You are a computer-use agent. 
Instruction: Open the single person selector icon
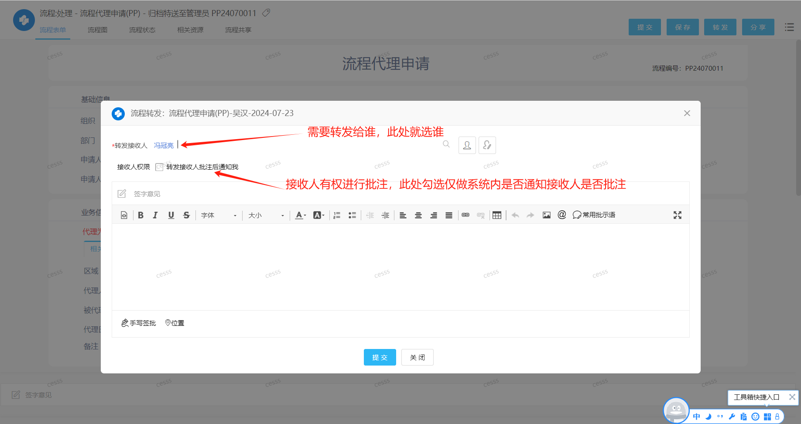pyautogui.click(x=467, y=145)
